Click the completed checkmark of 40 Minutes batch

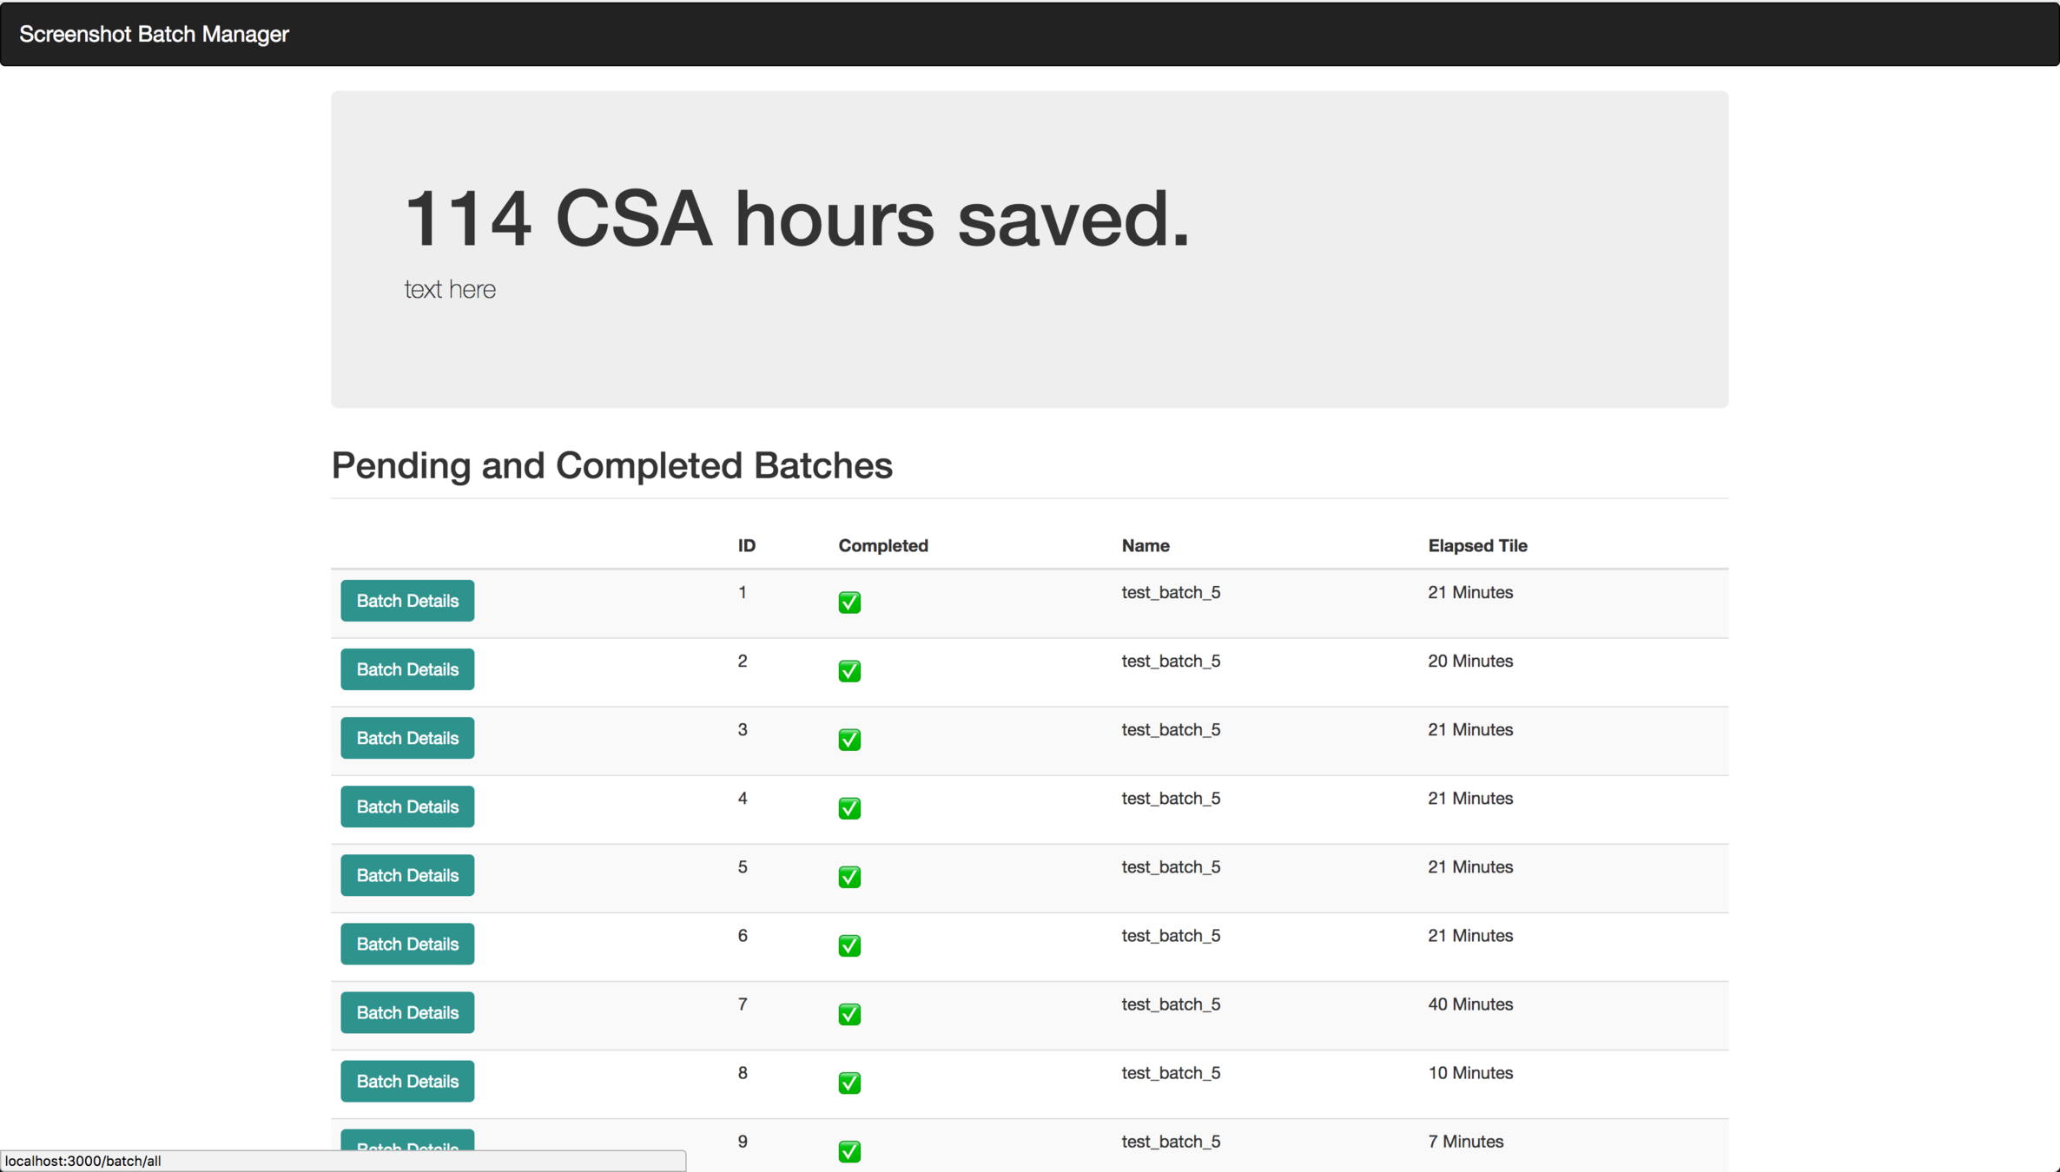pyautogui.click(x=849, y=1014)
